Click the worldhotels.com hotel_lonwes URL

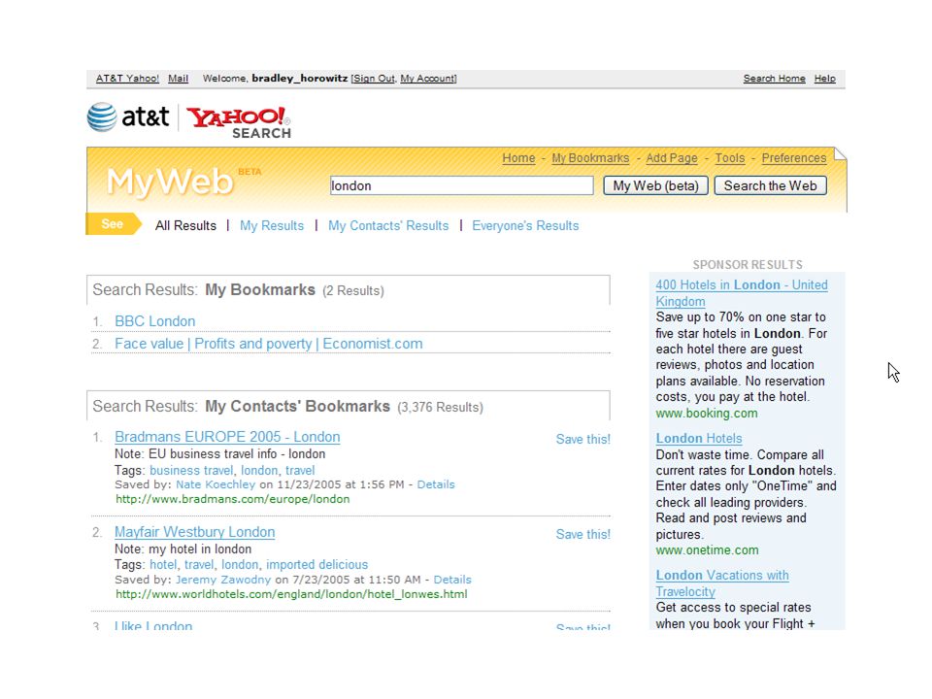[x=291, y=594]
